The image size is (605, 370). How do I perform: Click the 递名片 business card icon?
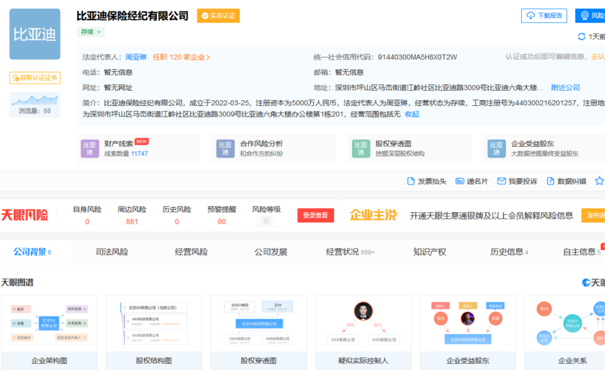pyautogui.click(x=459, y=181)
